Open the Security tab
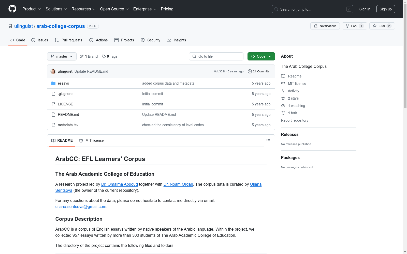The height and width of the screenshot is (254, 407). (x=151, y=40)
